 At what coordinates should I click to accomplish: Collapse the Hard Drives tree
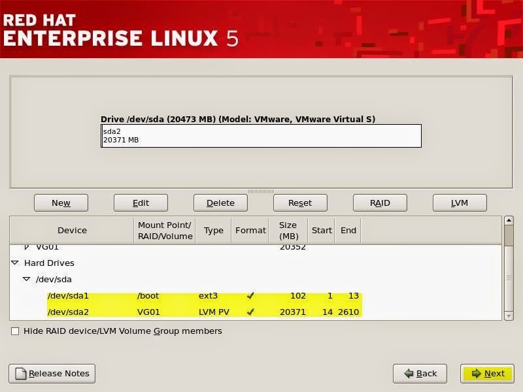click(x=16, y=263)
